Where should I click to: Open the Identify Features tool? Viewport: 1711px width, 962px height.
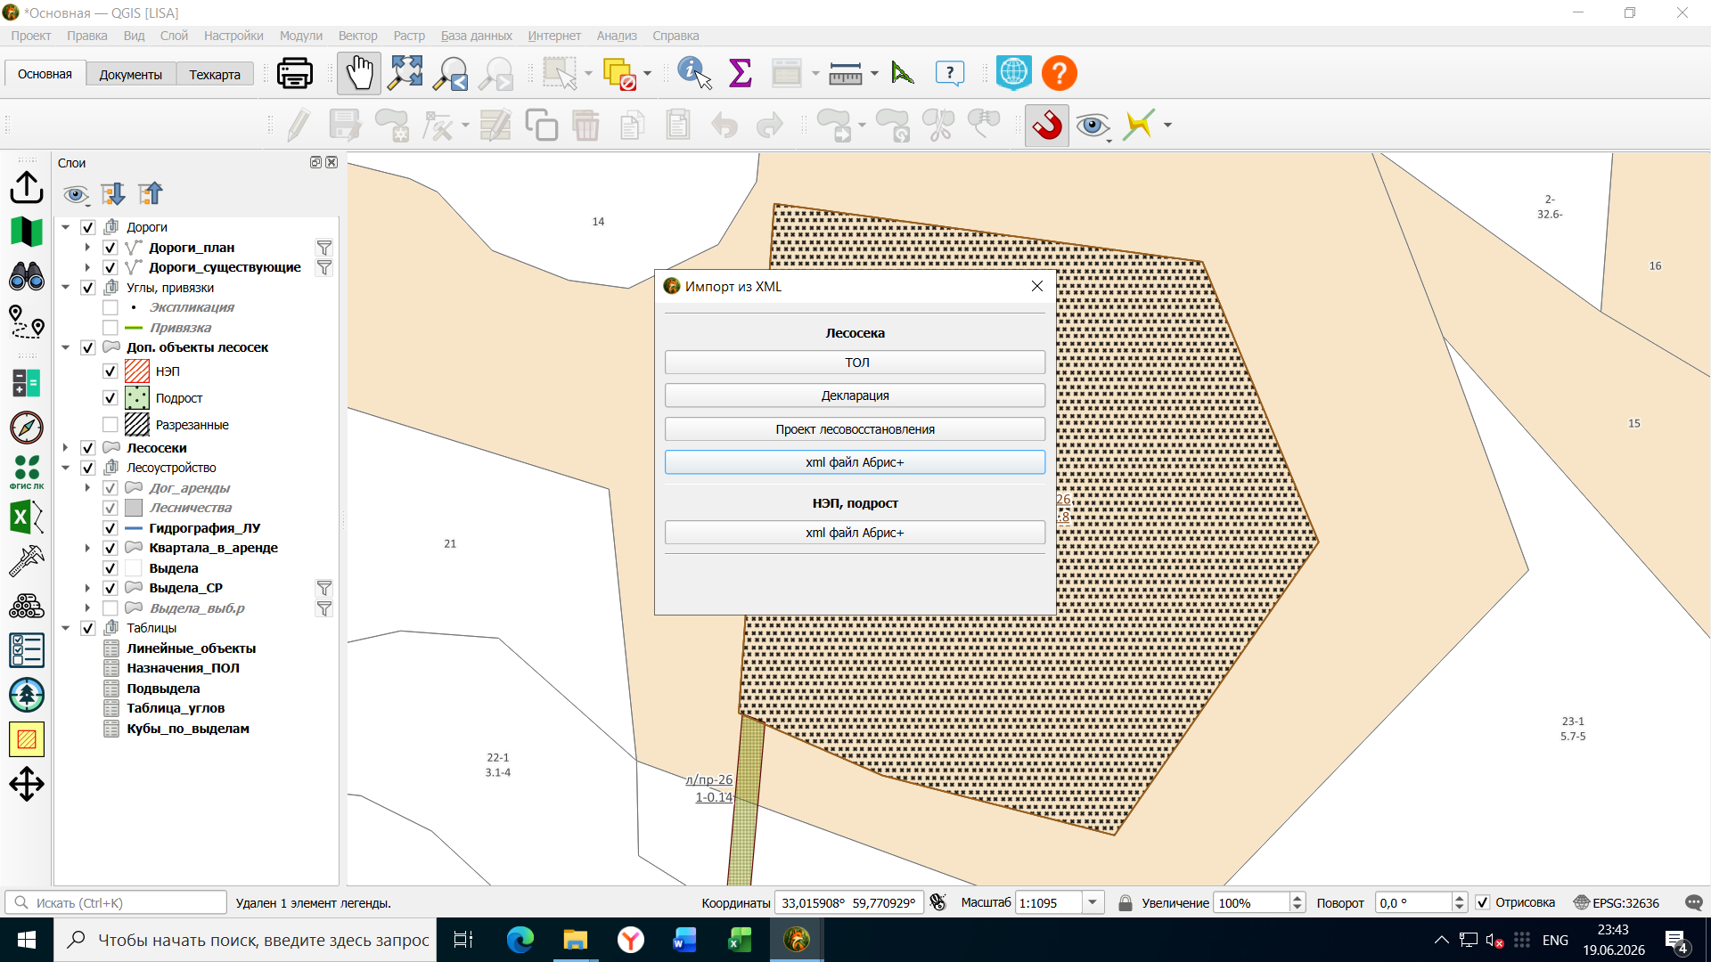694,74
